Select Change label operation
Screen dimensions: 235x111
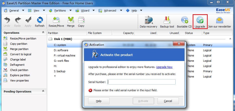pyautogui.click(x=18, y=59)
